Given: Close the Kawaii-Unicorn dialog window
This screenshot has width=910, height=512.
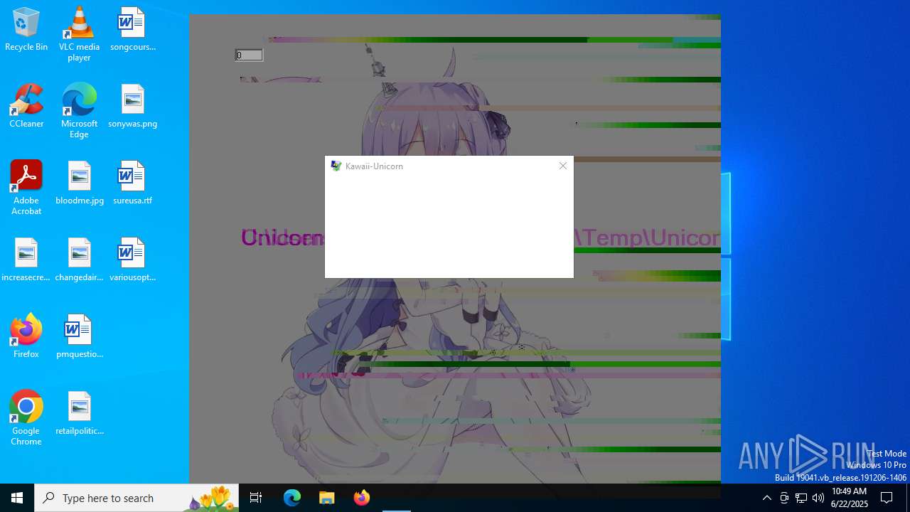Looking at the screenshot, I should pos(562,166).
